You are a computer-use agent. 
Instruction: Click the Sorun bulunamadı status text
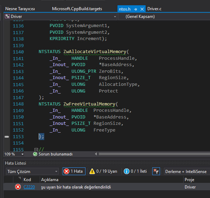tap(56, 154)
